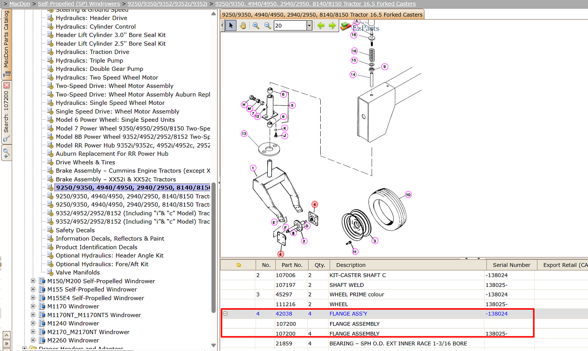Sort by Qty. column header
Image resolution: width=588 pixels, height=351 pixels.
(319, 265)
